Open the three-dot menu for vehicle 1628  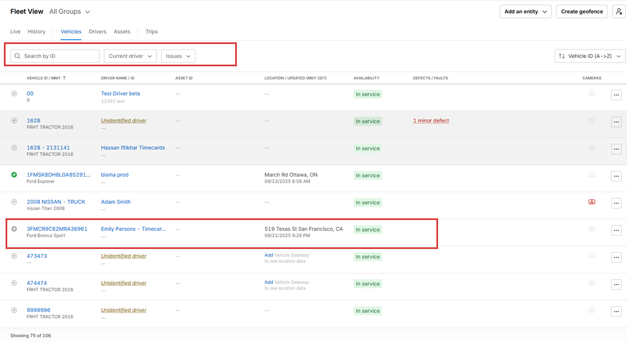click(616, 122)
